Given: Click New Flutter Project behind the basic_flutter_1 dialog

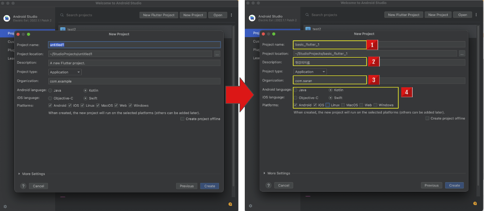Looking at the screenshot, I should (x=403, y=15).
